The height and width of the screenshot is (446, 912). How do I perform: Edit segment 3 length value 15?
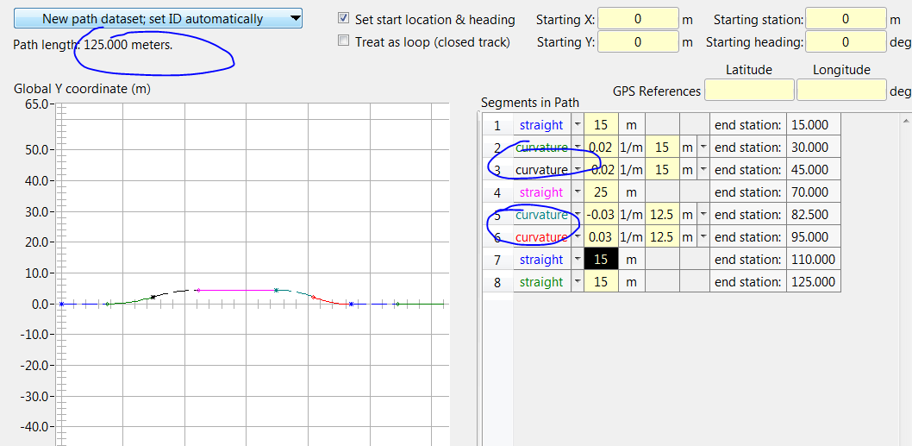pos(662,169)
